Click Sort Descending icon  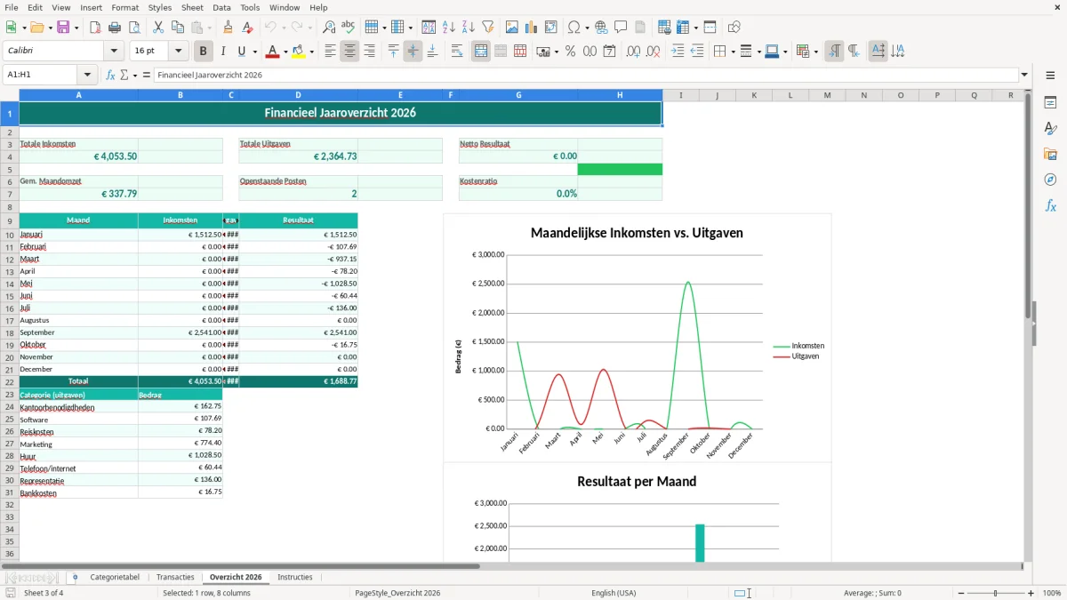tap(469, 28)
